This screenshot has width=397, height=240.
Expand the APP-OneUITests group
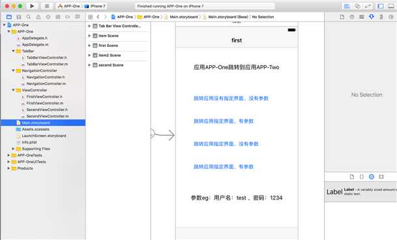click(x=8, y=162)
